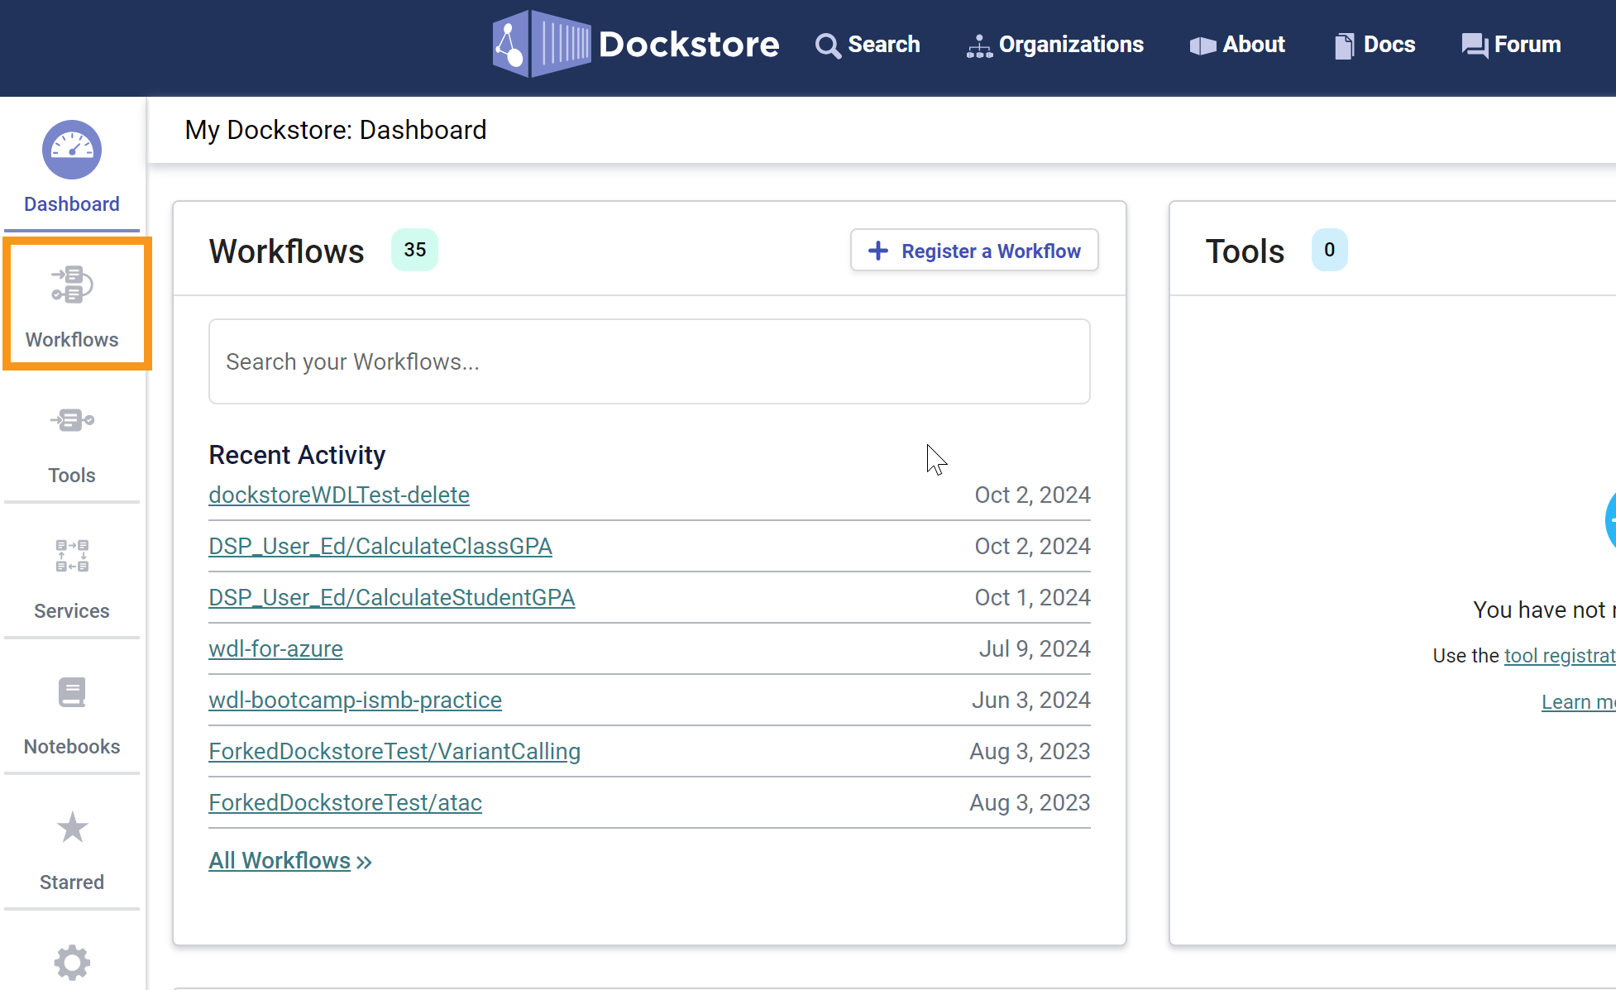
Task: Open the Tools sidebar icon
Action: (72, 421)
